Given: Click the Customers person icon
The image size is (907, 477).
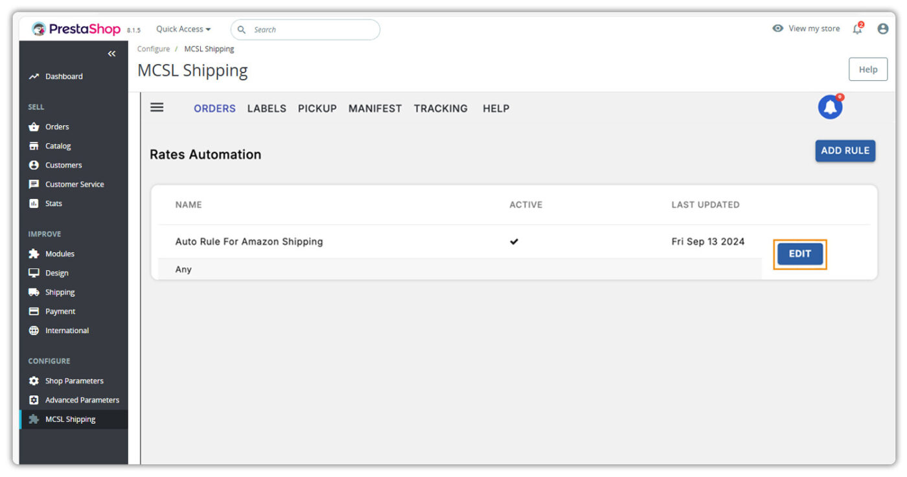Looking at the screenshot, I should (x=34, y=165).
